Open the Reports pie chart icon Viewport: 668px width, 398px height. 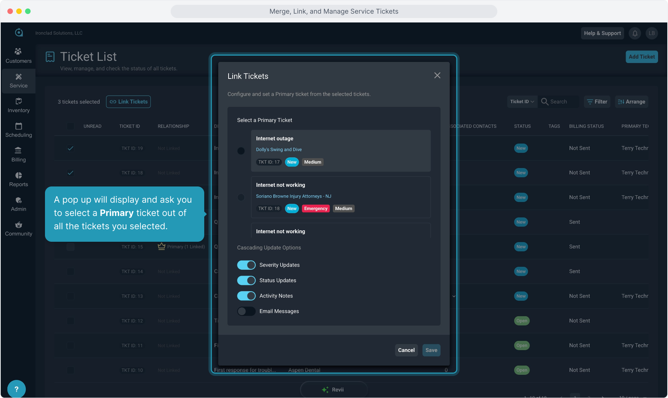coord(18,175)
